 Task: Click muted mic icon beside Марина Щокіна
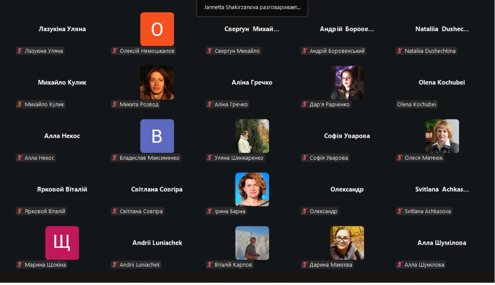pos(20,264)
